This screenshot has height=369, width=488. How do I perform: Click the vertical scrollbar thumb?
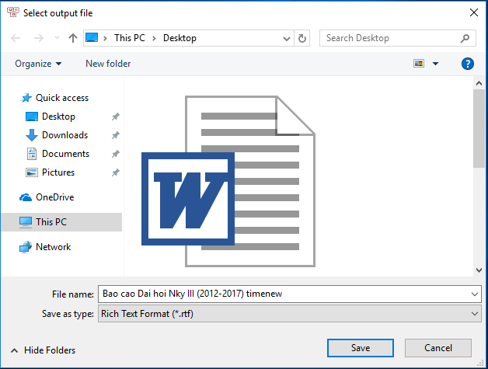[x=479, y=128]
